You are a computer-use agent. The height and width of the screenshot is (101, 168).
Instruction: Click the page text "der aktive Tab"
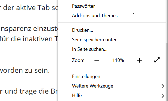tap(27, 8)
